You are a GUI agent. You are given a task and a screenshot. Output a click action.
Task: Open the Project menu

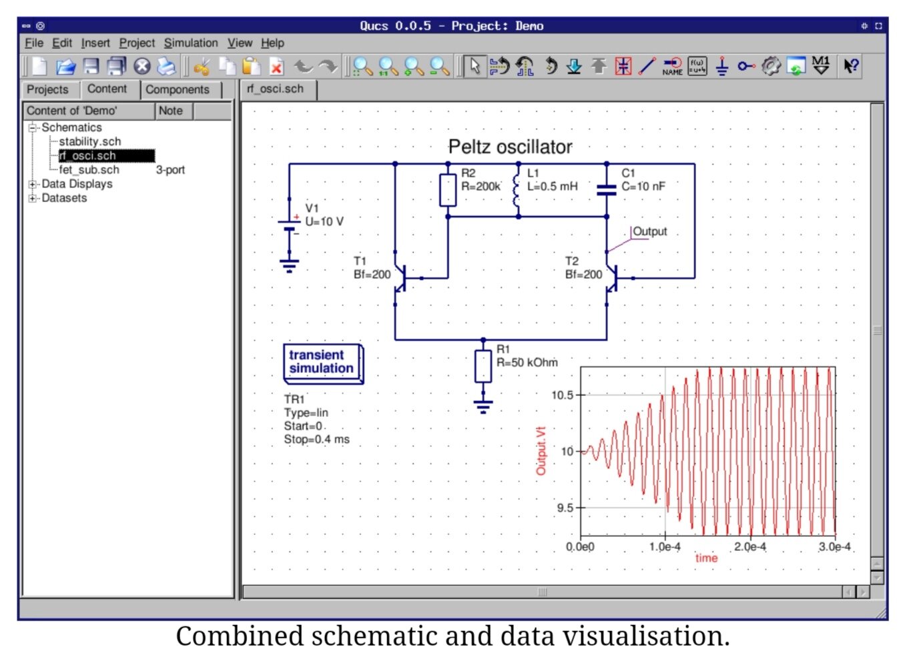[x=137, y=43]
